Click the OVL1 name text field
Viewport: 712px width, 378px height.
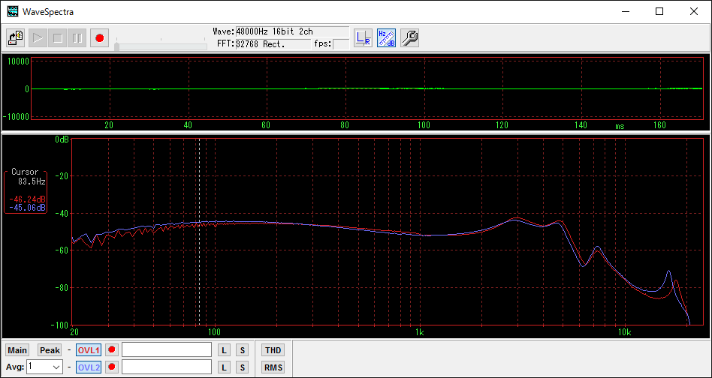click(x=167, y=350)
